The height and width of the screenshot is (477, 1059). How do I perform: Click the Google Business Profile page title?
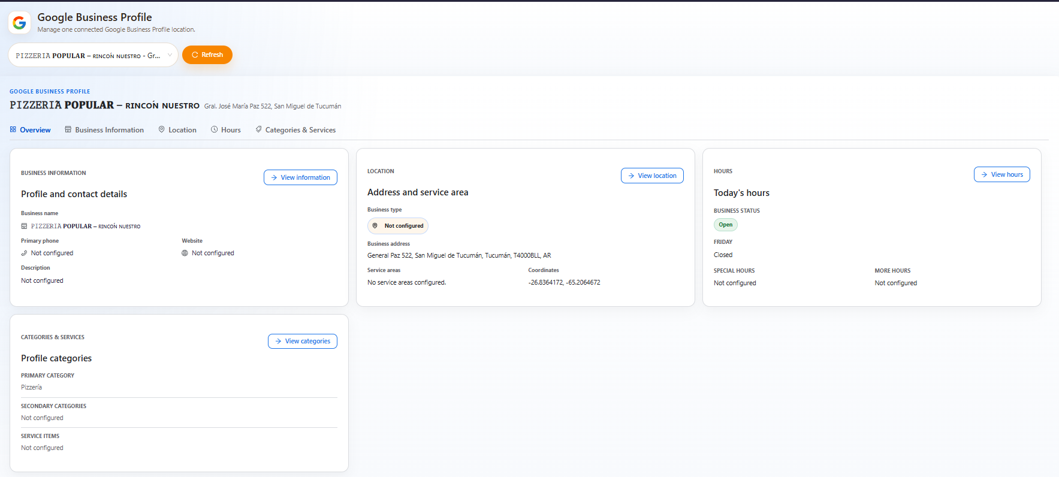point(95,17)
